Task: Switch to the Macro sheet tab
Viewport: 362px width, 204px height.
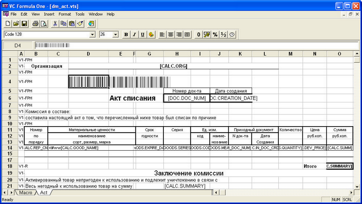Action: tap(25, 192)
